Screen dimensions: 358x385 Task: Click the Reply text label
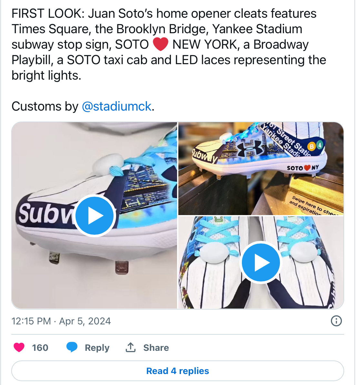(97, 348)
